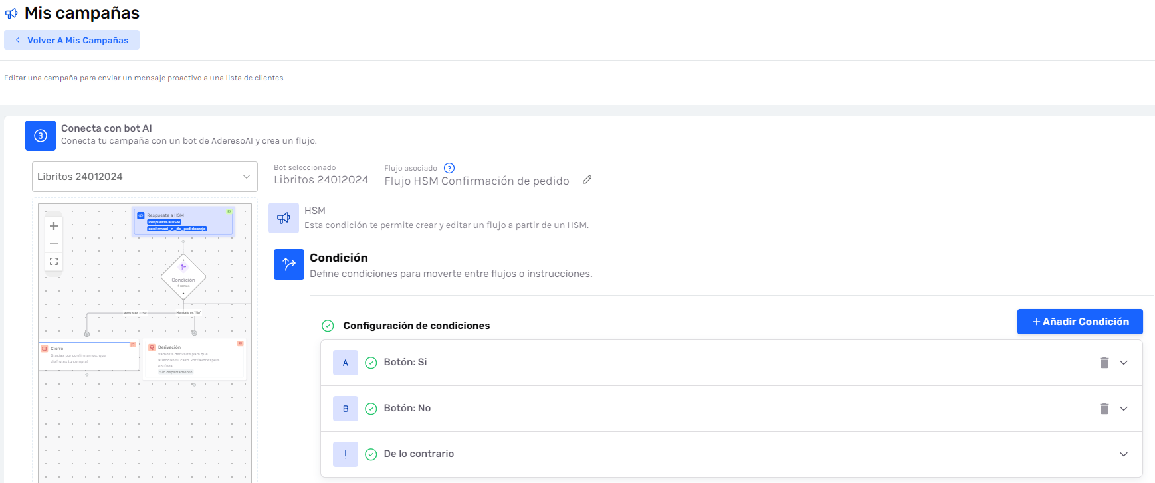Click the Cierre node icon in canvas
The height and width of the screenshot is (483, 1155).
coord(45,349)
